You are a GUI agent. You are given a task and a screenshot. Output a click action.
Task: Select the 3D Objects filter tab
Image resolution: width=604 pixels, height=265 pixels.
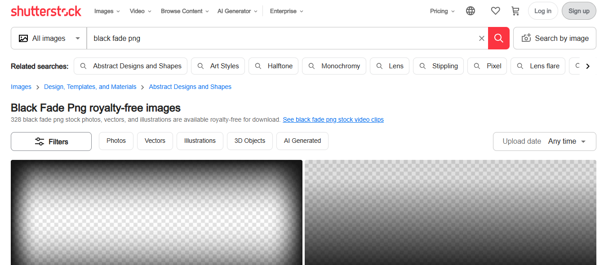(250, 141)
